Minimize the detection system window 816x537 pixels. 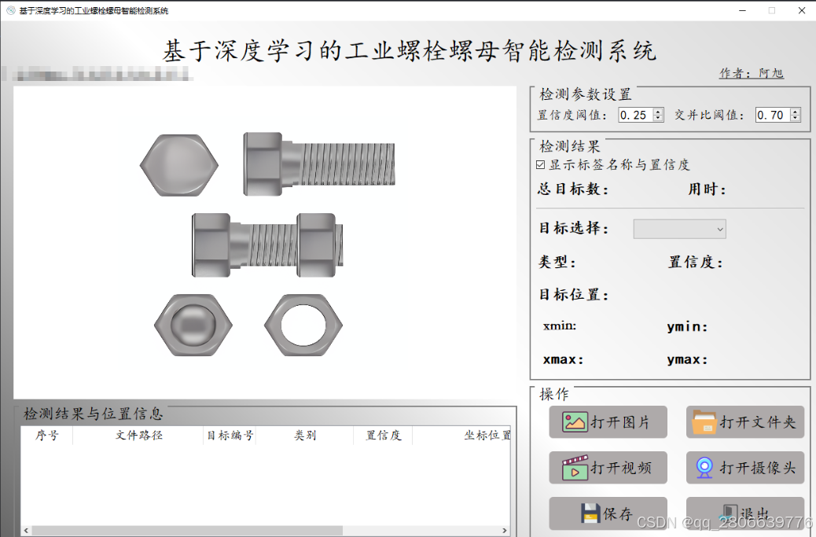pyautogui.click(x=743, y=10)
